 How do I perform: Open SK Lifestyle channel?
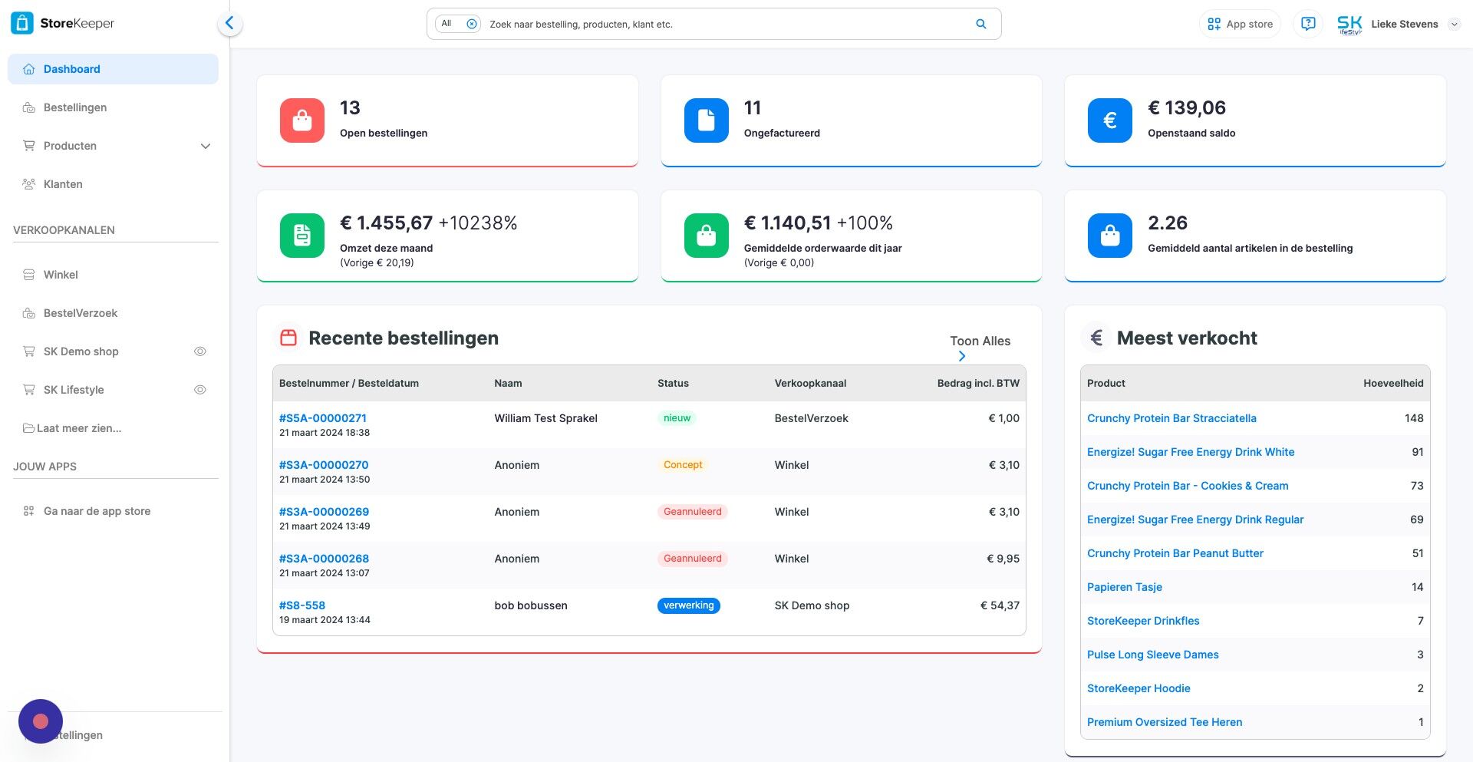coord(74,390)
